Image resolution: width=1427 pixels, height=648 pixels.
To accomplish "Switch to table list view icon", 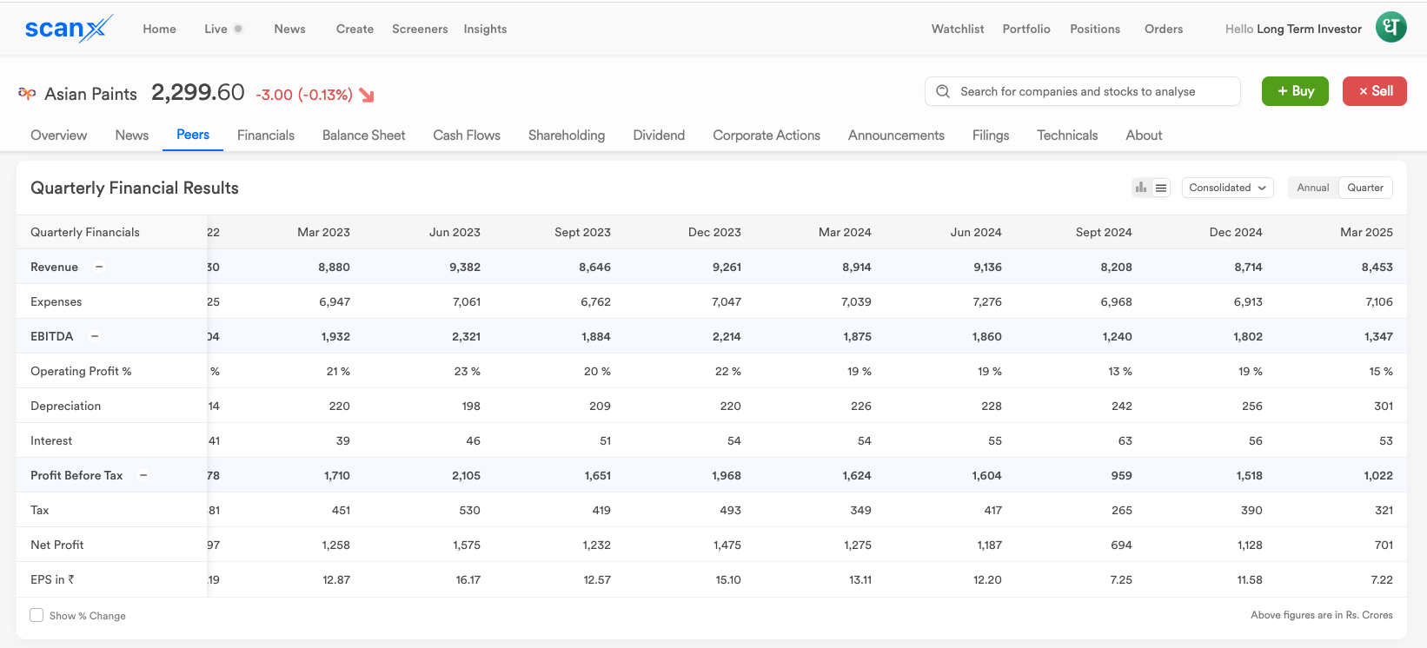I will point(1161,188).
